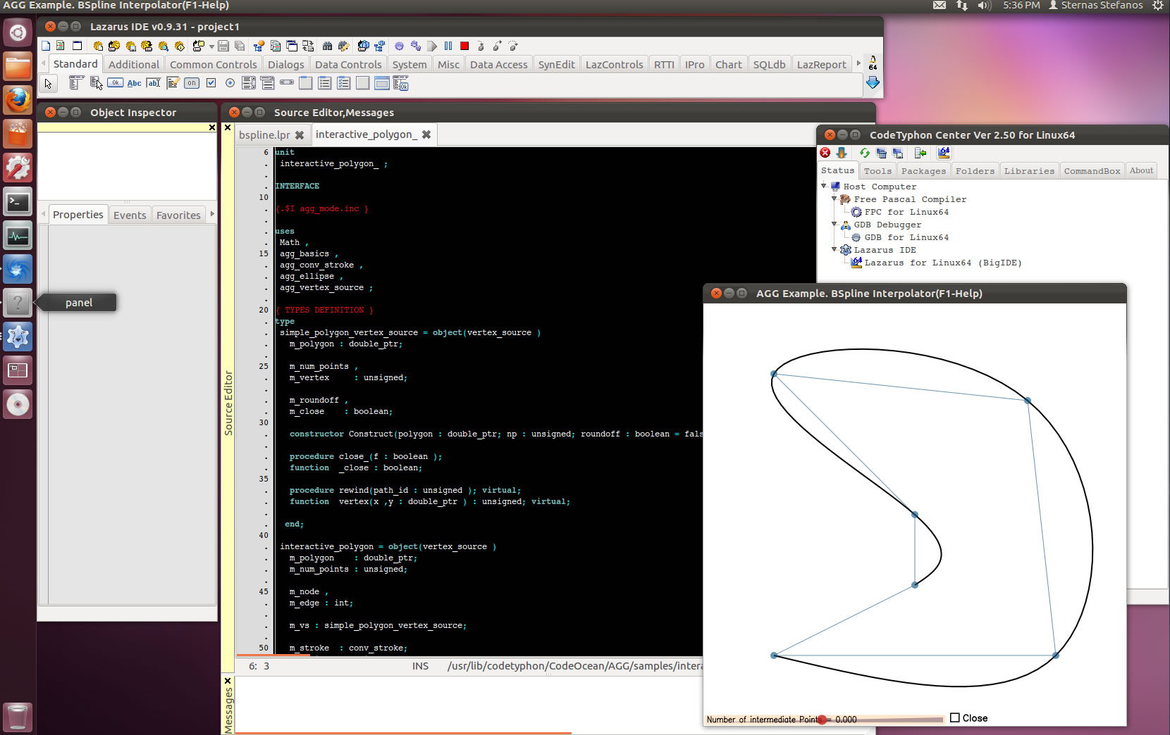Click the Pause icon in Lazarus toolbar
Screen dimensions: 1170x735
point(448,46)
